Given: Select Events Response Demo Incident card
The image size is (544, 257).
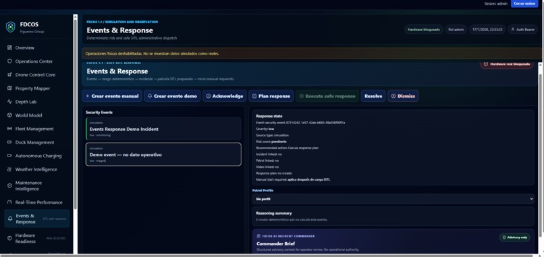Looking at the screenshot, I should (163, 129).
